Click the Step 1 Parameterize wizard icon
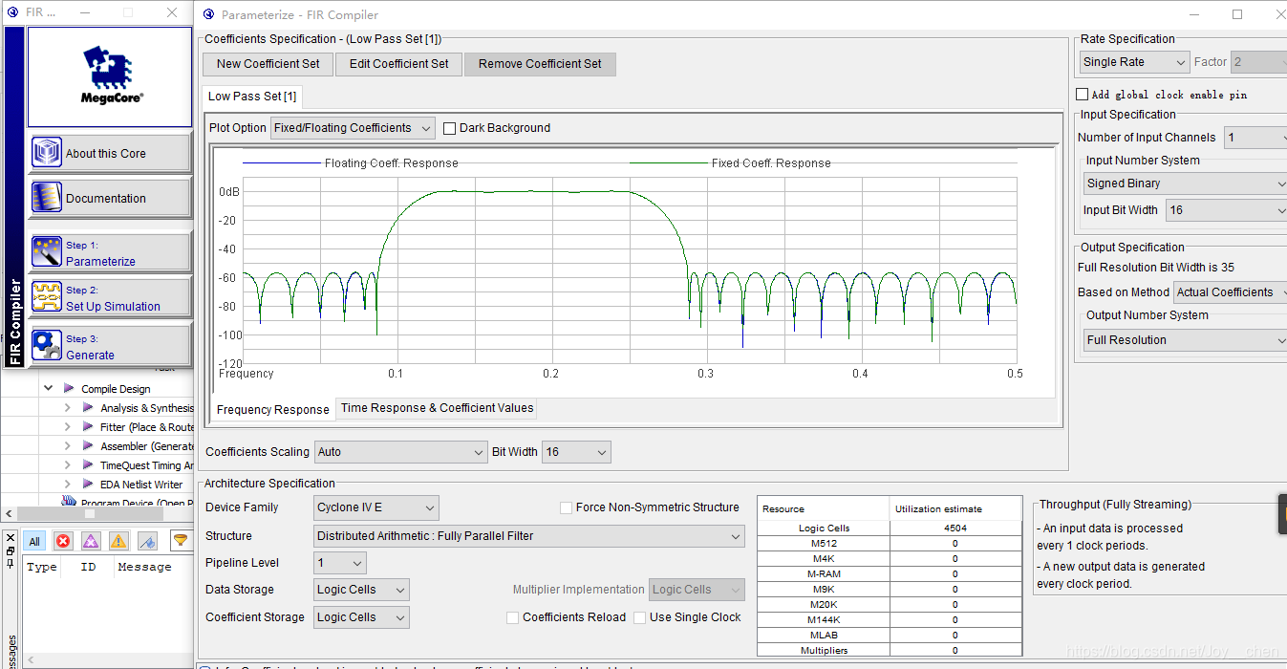Image resolution: width=1287 pixels, height=669 pixels. pyautogui.click(x=47, y=251)
